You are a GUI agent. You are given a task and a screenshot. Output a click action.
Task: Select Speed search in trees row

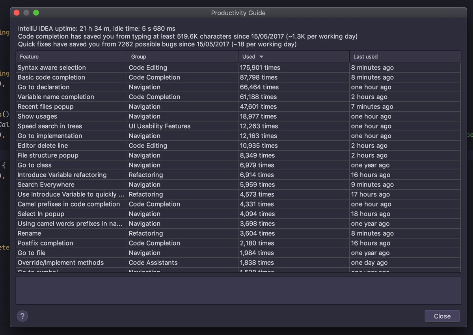pos(238,126)
